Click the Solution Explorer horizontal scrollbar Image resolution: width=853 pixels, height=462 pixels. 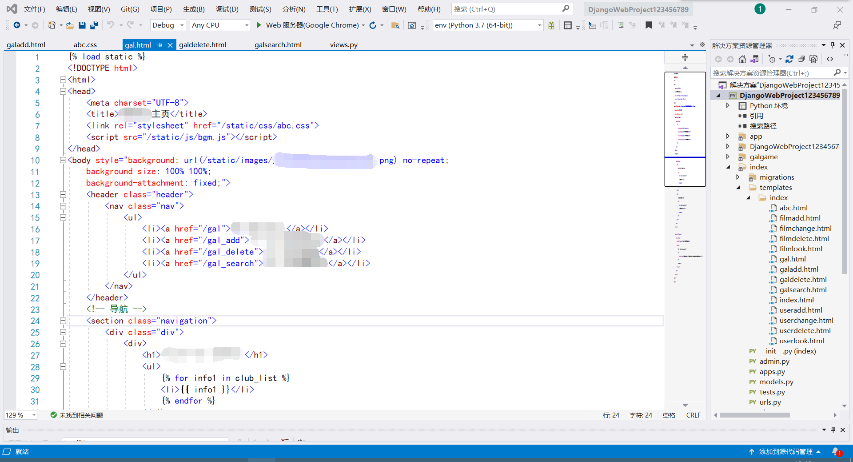coord(754,415)
